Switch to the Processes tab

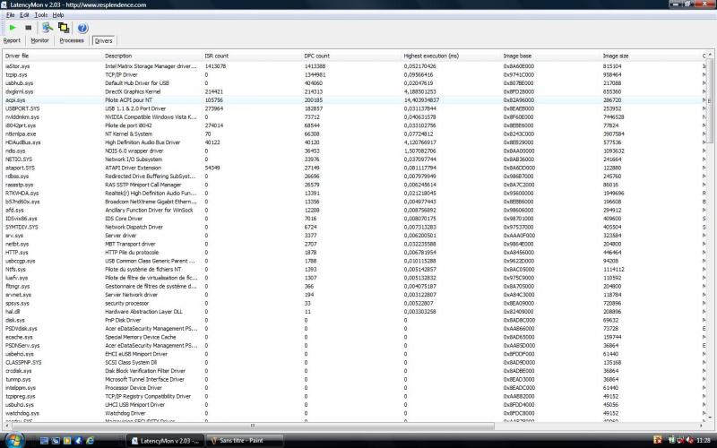click(x=72, y=40)
